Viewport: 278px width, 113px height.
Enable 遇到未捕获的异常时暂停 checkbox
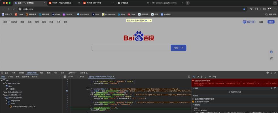click(x=193, y=99)
